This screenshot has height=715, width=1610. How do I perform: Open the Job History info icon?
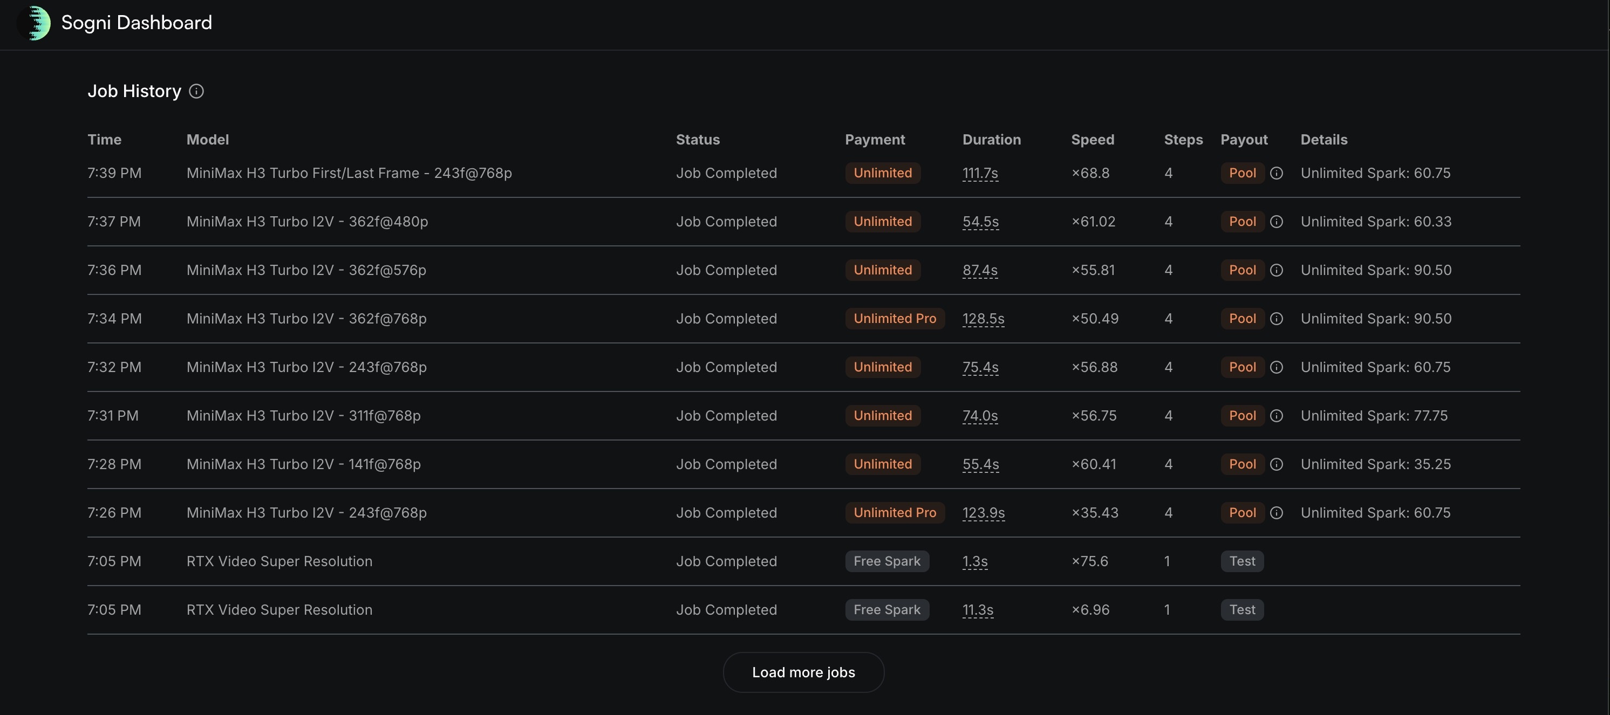point(196,91)
